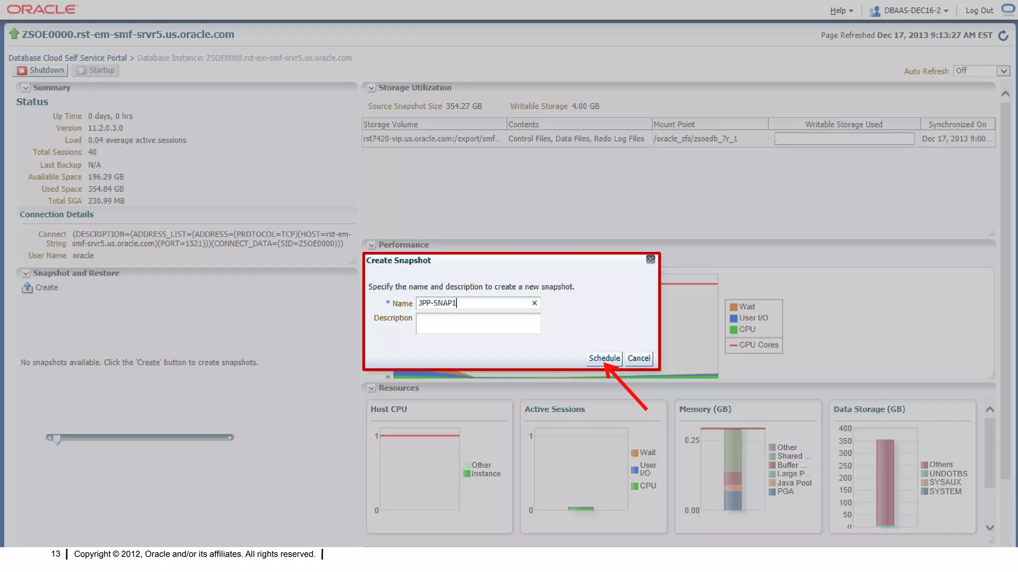Viewport: 1018px width, 572px height.
Task: Click the CPU legend swatch in Performance
Action: pos(733,330)
